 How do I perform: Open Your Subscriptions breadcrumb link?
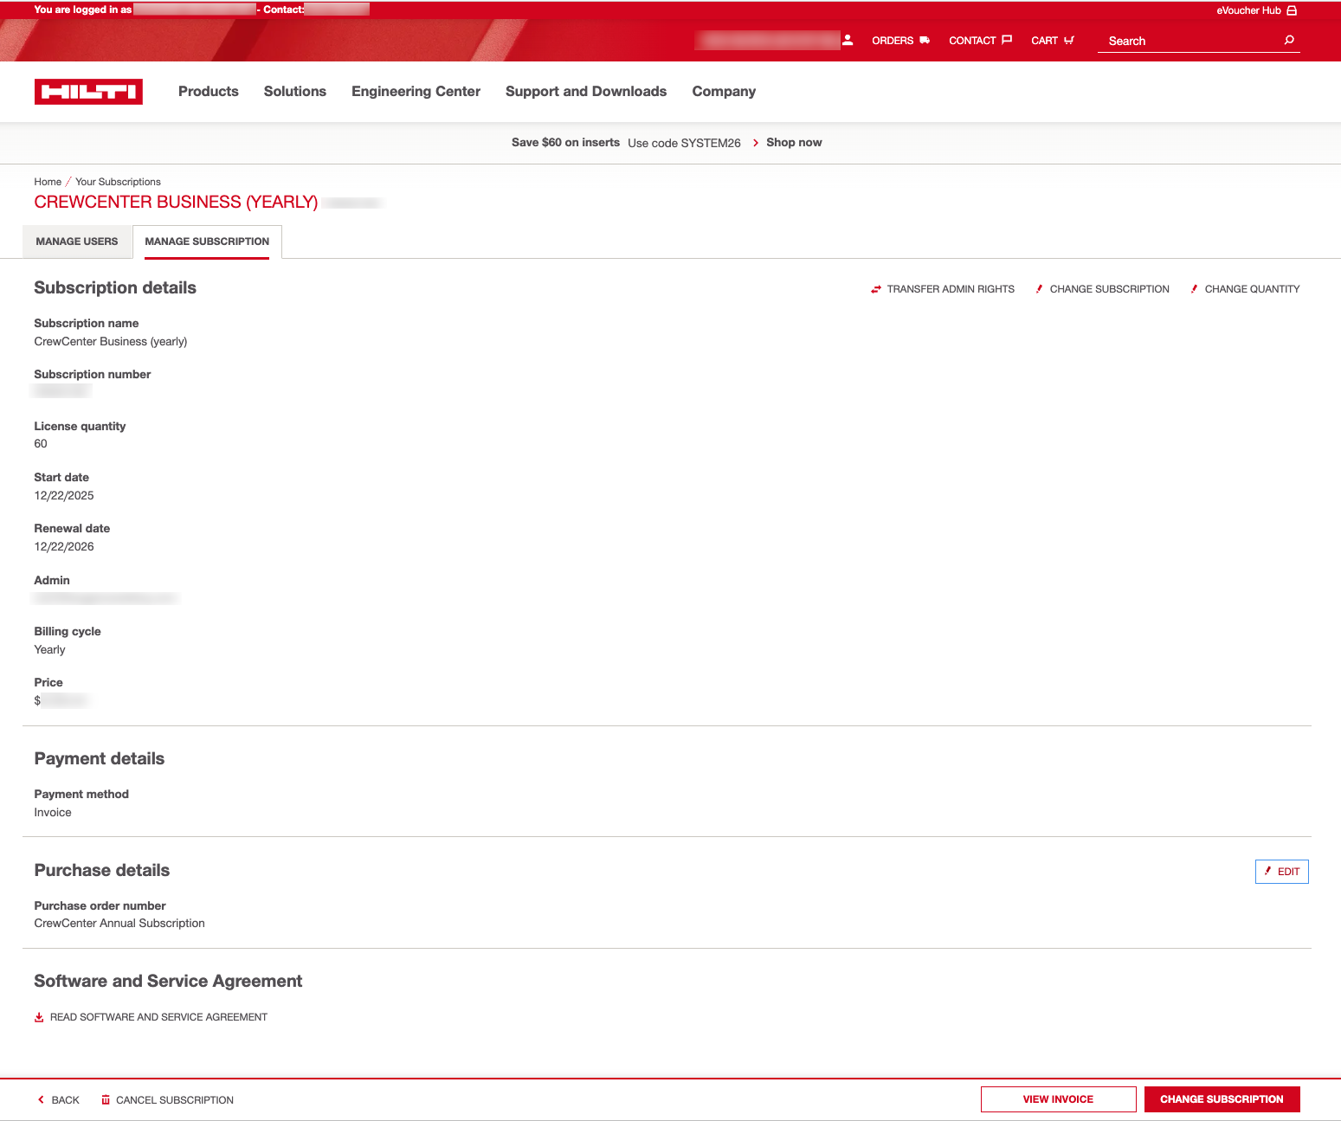118,182
